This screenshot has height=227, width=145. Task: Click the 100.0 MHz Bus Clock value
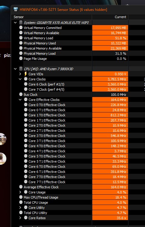(x=118, y=95)
